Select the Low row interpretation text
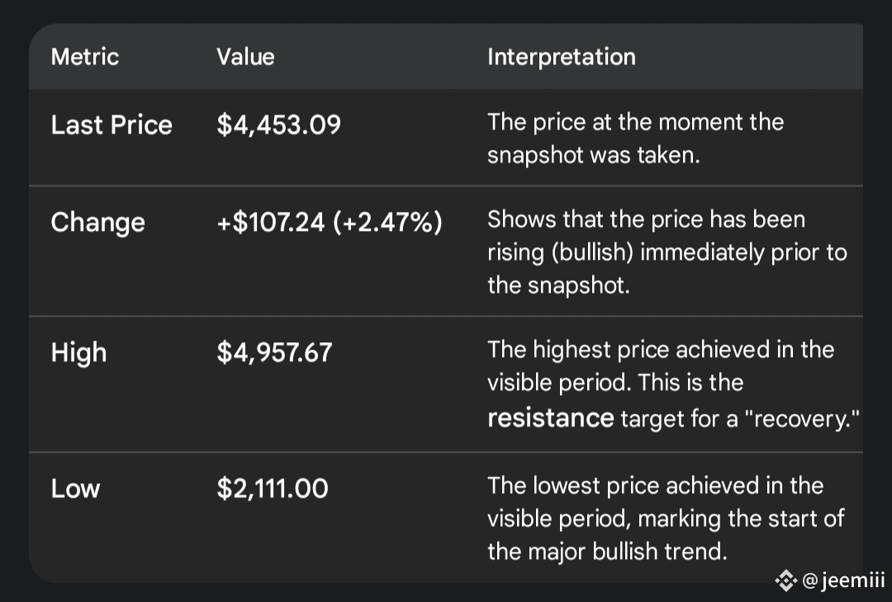892x602 pixels. tap(666, 518)
